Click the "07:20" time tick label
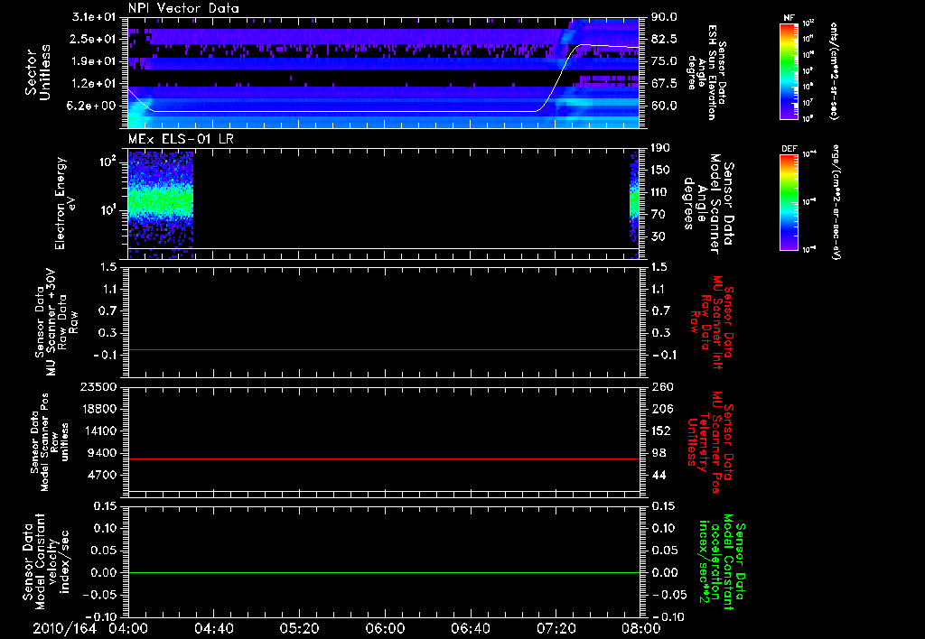The height and width of the screenshot is (639, 925). pyautogui.click(x=556, y=628)
